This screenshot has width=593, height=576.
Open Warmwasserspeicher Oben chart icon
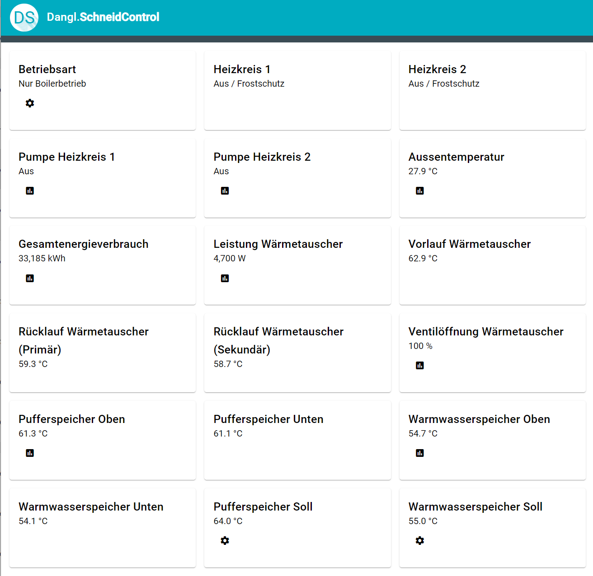coord(420,453)
